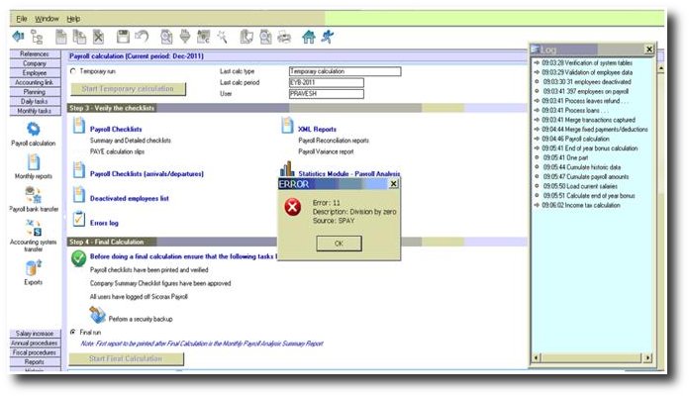Open the Window menu
The image size is (690, 397).
[x=47, y=19]
